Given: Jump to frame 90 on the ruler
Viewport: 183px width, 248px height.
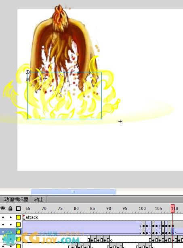Looking at the screenshot, I should point(109,208).
